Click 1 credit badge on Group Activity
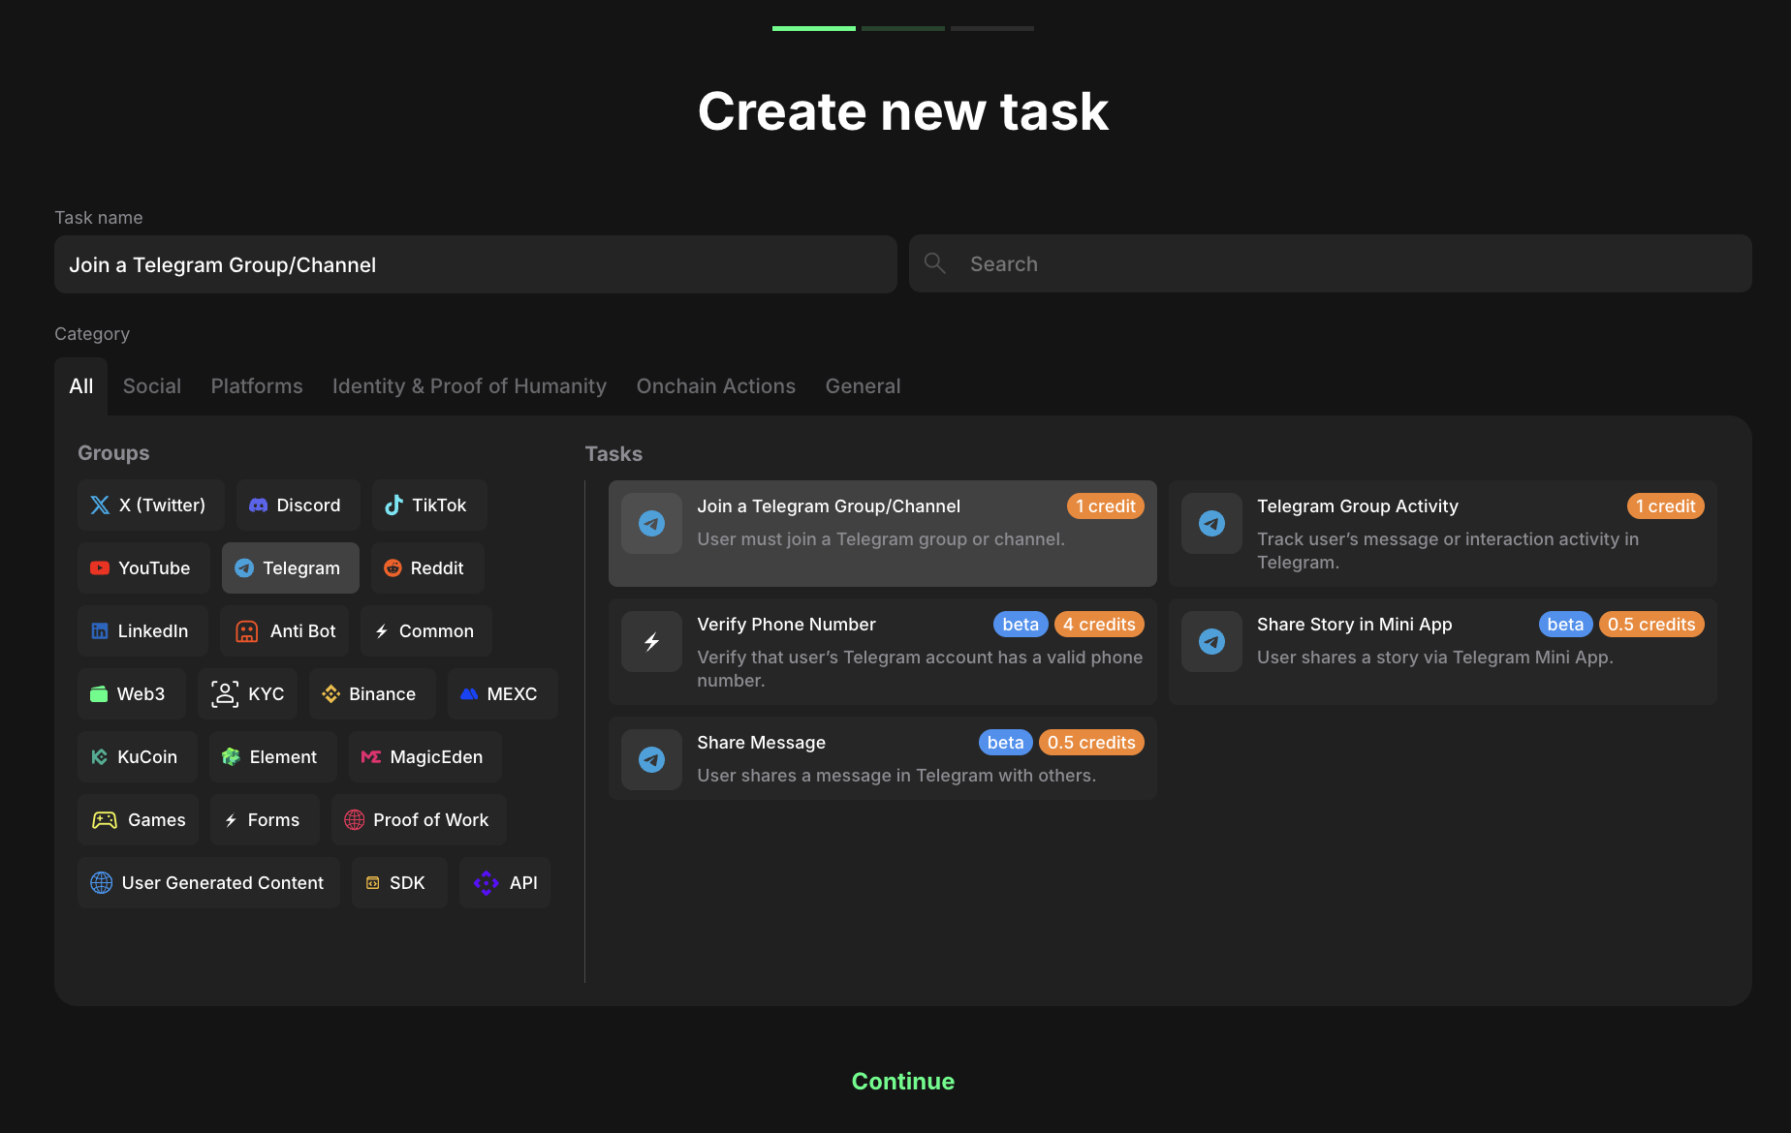Image resolution: width=1791 pixels, height=1133 pixels. 1666,506
